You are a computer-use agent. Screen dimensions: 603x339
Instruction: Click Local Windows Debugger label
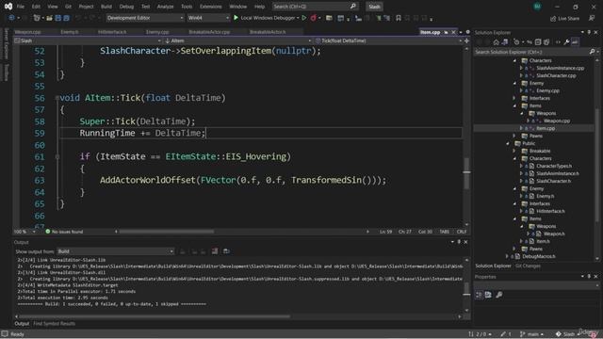pyautogui.click(x=268, y=18)
